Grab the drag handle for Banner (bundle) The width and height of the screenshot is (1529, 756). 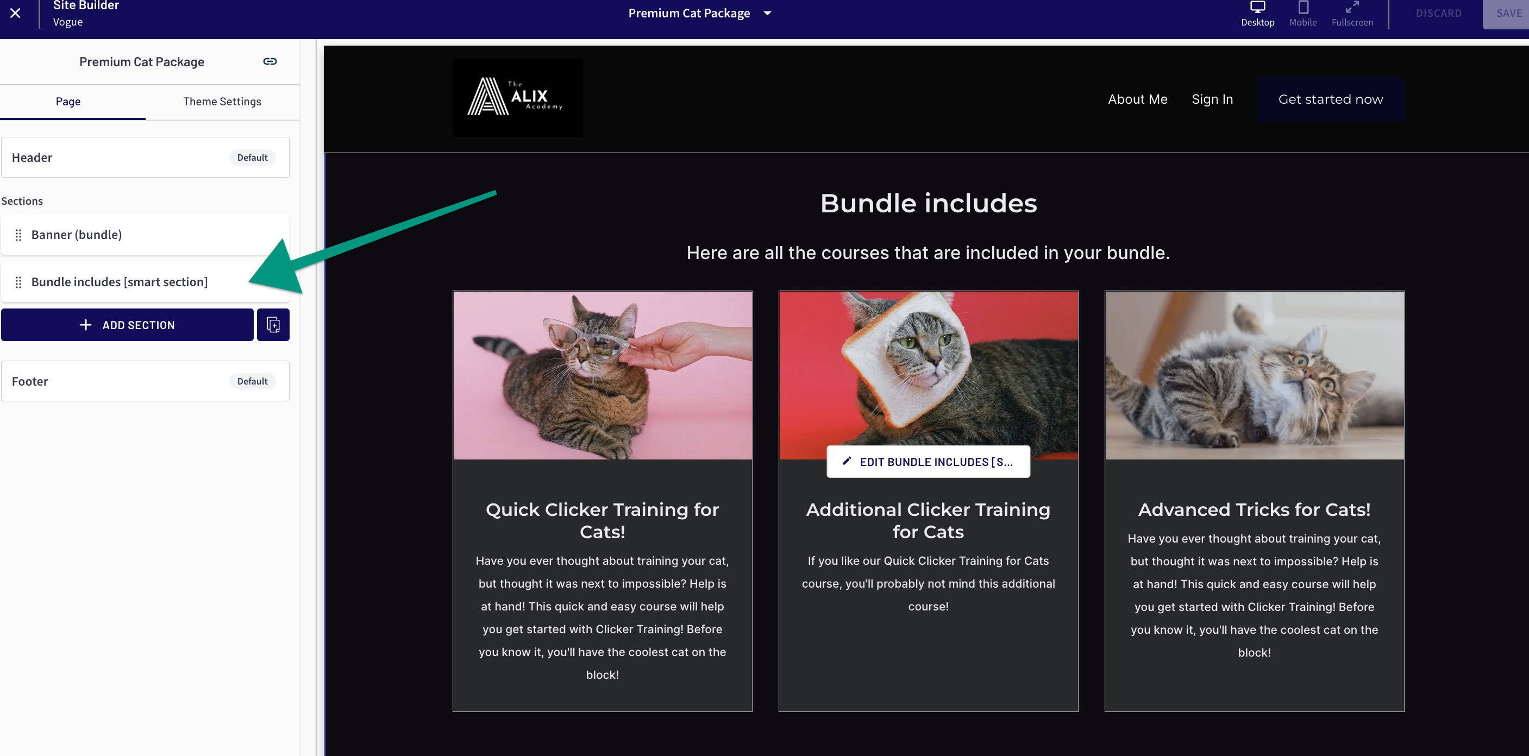pyautogui.click(x=18, y=235)
